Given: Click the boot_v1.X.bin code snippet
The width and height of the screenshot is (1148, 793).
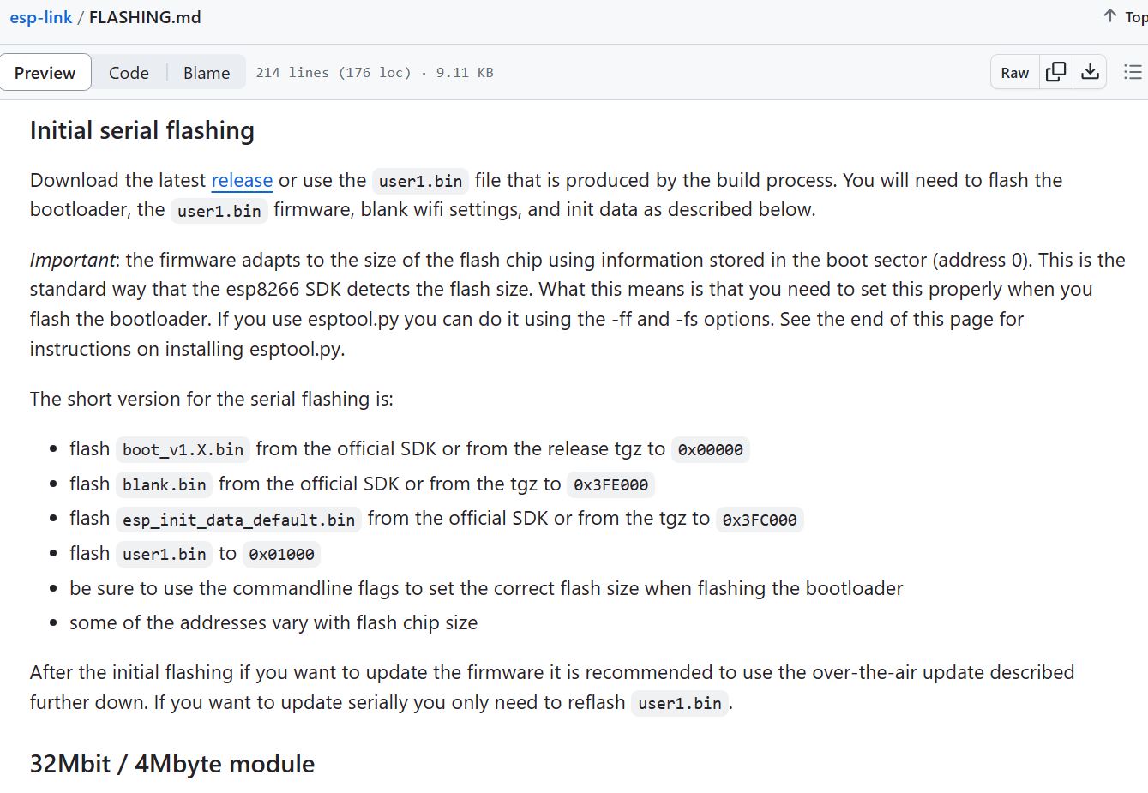Looking at the screenshot, I should coord(183,449).
